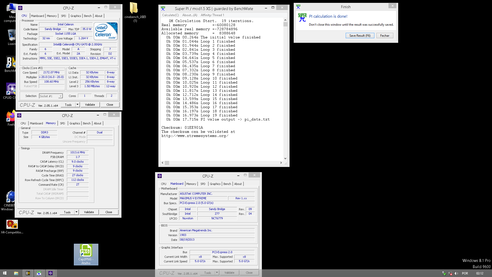This screenshot has width=492, height=277.
Task: Click Save Result (F6) button
Action: coord(360,36)
